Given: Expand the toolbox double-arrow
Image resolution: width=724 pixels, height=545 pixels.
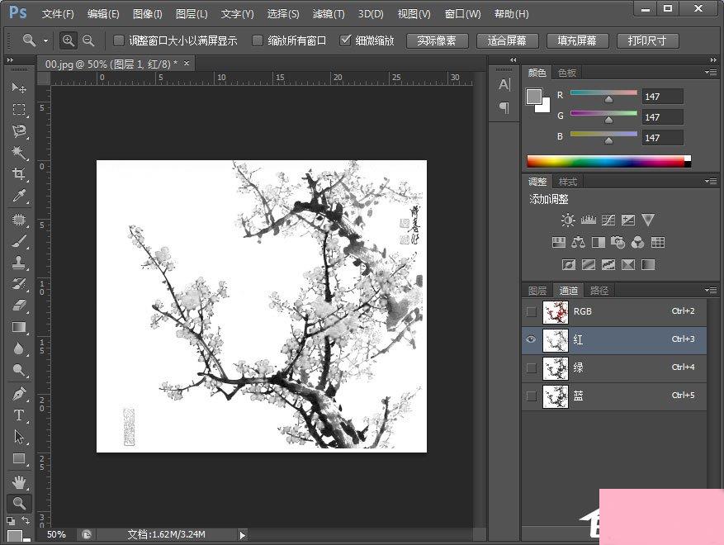Looking at the screenshot, I should [x=10, y=59].
